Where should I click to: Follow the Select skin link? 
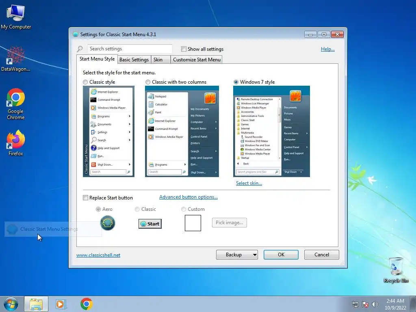(249, 183)
